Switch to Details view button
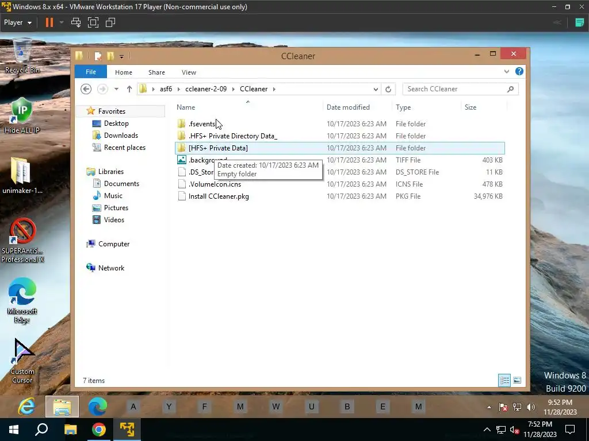Screen dimensions: 589x441 pyautogui.click(x=504, y=380)
